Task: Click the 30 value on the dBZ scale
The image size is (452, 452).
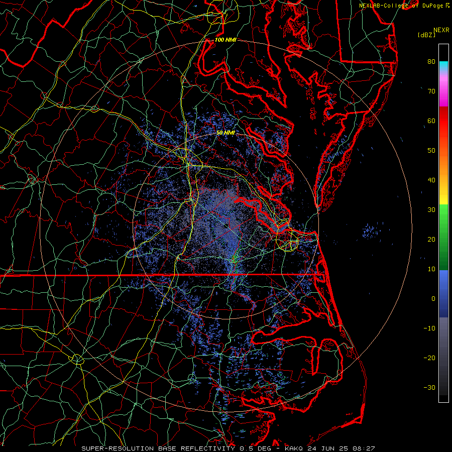Action: pyautogui.click(x=431, y=209)
